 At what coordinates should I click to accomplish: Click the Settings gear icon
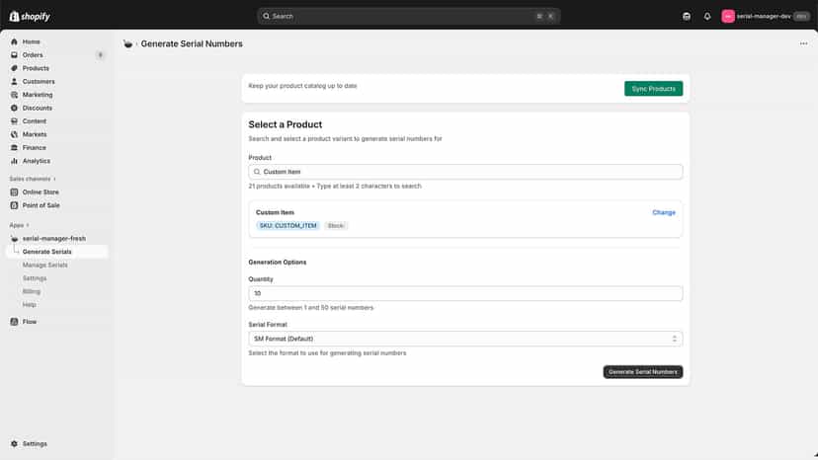pyautogui.click(x=14, y=444)
